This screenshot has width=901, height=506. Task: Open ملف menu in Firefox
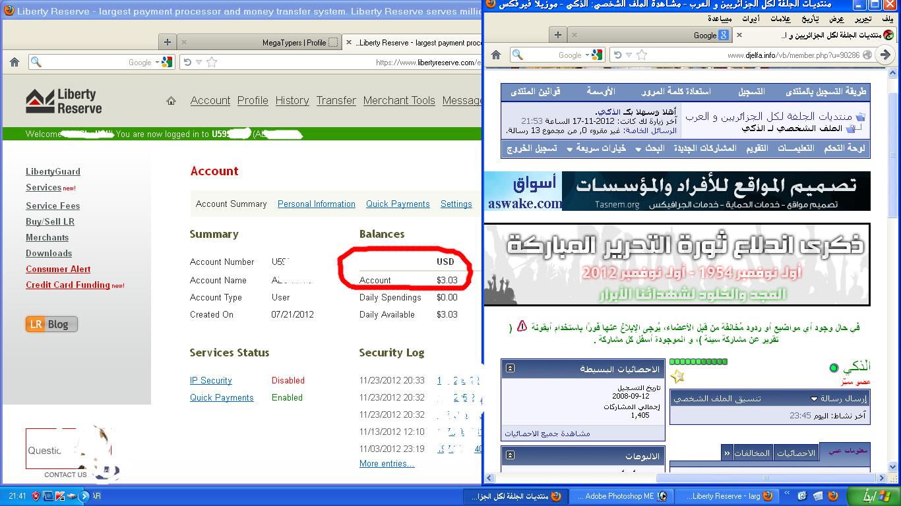pos(887,19)
